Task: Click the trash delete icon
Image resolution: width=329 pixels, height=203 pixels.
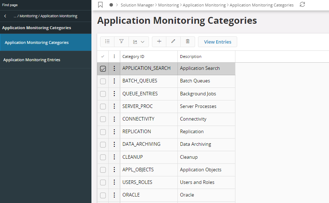Action: (x=188, y=42)
